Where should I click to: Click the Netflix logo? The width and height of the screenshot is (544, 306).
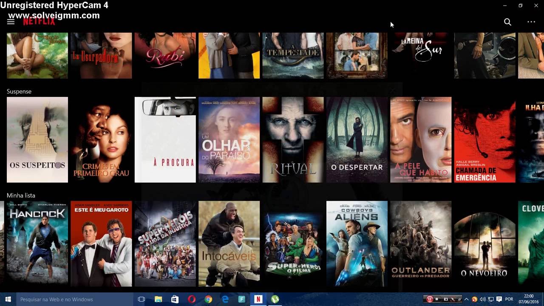click(39, 22)
